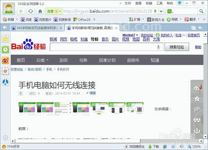Screen dimensions: 208x150
Task: Open the 分类 dropdown in navigation bar
Action: (42, 60)
